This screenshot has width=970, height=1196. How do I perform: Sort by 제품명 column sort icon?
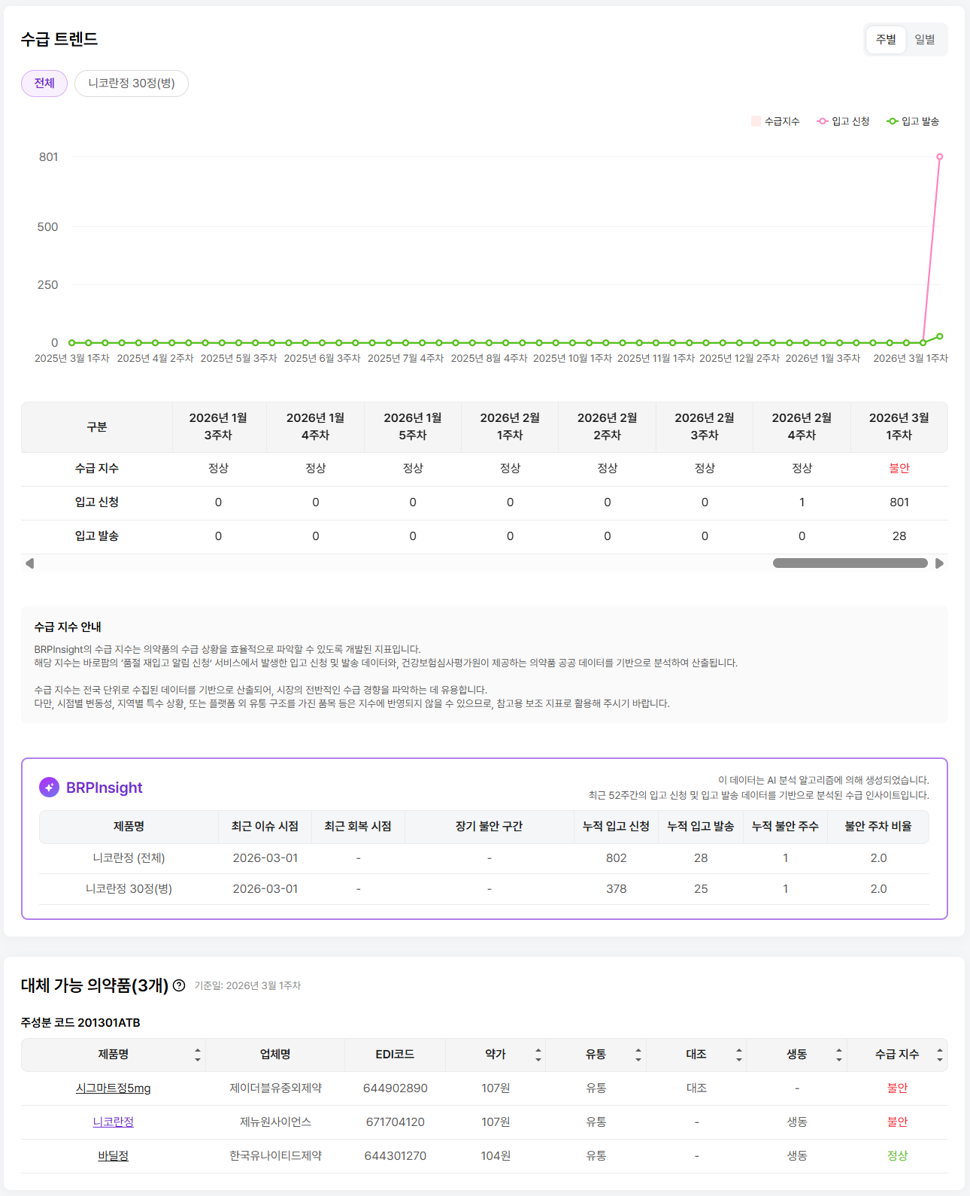198,1055
